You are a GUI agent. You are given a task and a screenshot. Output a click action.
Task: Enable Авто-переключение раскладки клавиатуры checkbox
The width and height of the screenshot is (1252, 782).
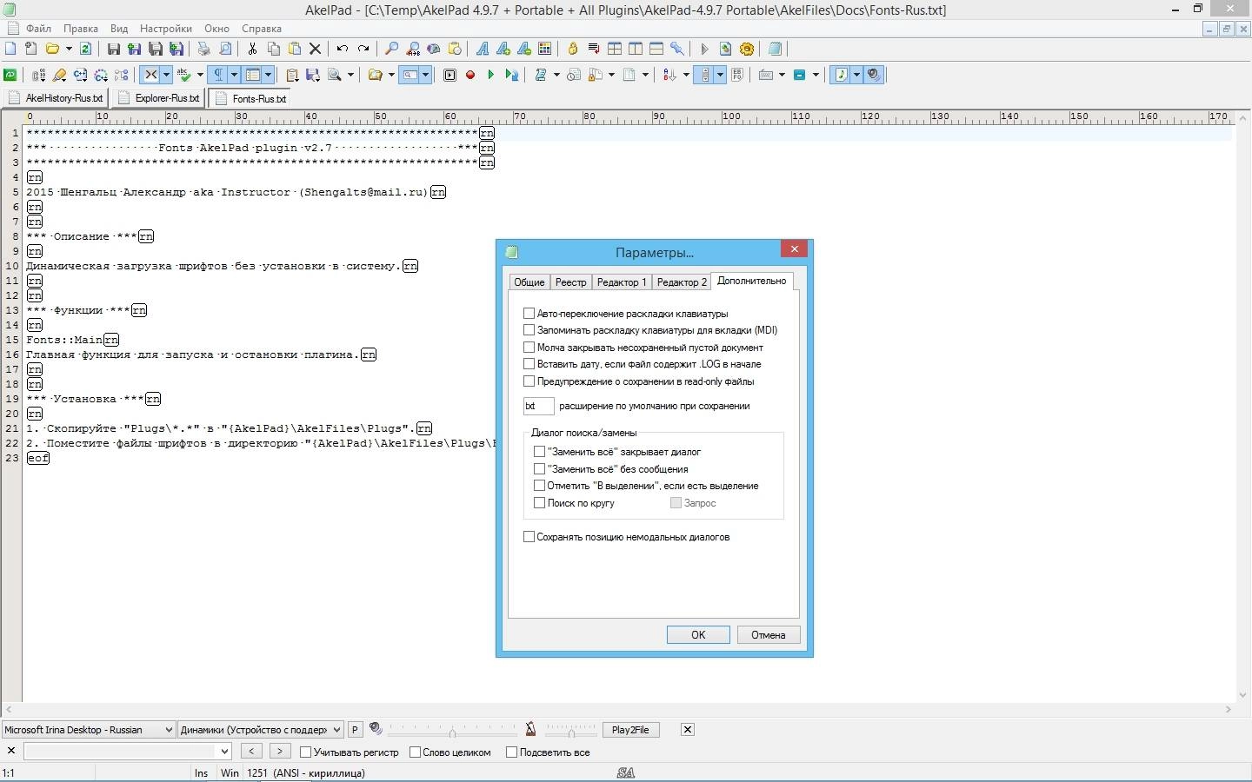(x=529, y=313)
